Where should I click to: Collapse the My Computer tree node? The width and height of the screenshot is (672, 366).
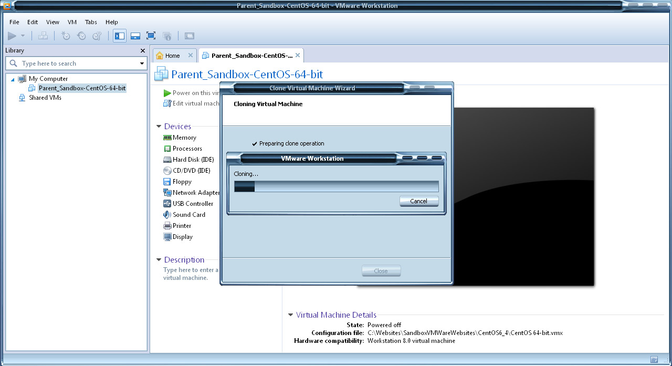pyautogui.click(x=13, y=79)
